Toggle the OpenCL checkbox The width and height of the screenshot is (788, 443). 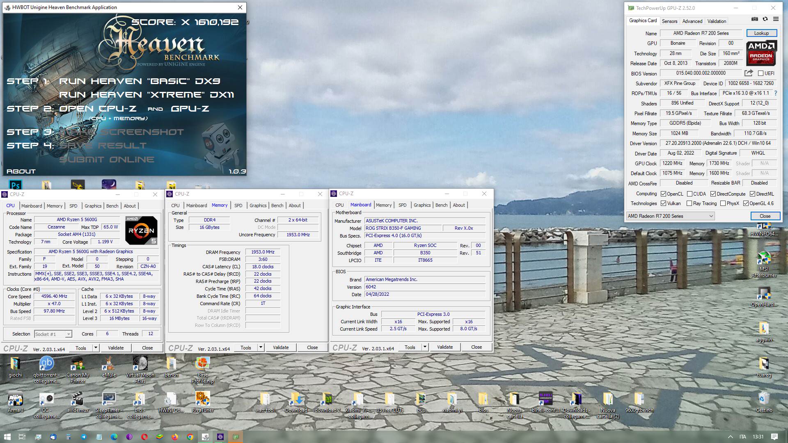pos(663,194)
